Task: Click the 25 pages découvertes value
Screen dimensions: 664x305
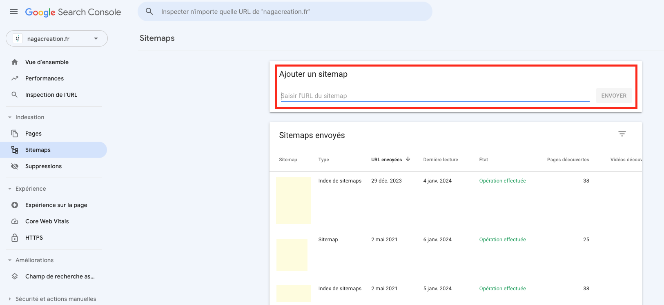Action: (x=586, y=240)
